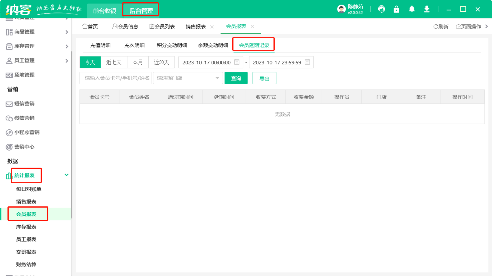Open the notification bell
This screenshot has height=276, width=492.
pyautogui.click(x=412, y=9)
